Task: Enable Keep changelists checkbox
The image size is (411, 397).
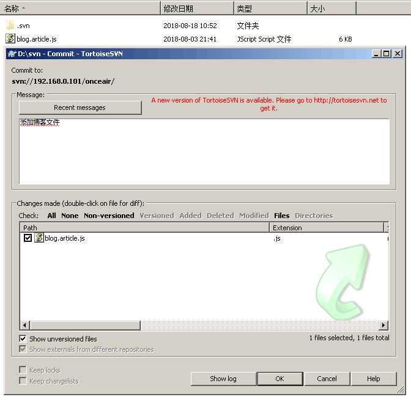Action: coord(23,381)
